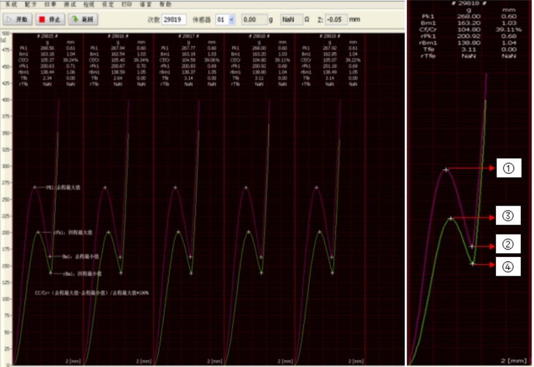534x367 pixels.
Task: Click the 次数 count field showing 29819
Action: click(174, 19)
